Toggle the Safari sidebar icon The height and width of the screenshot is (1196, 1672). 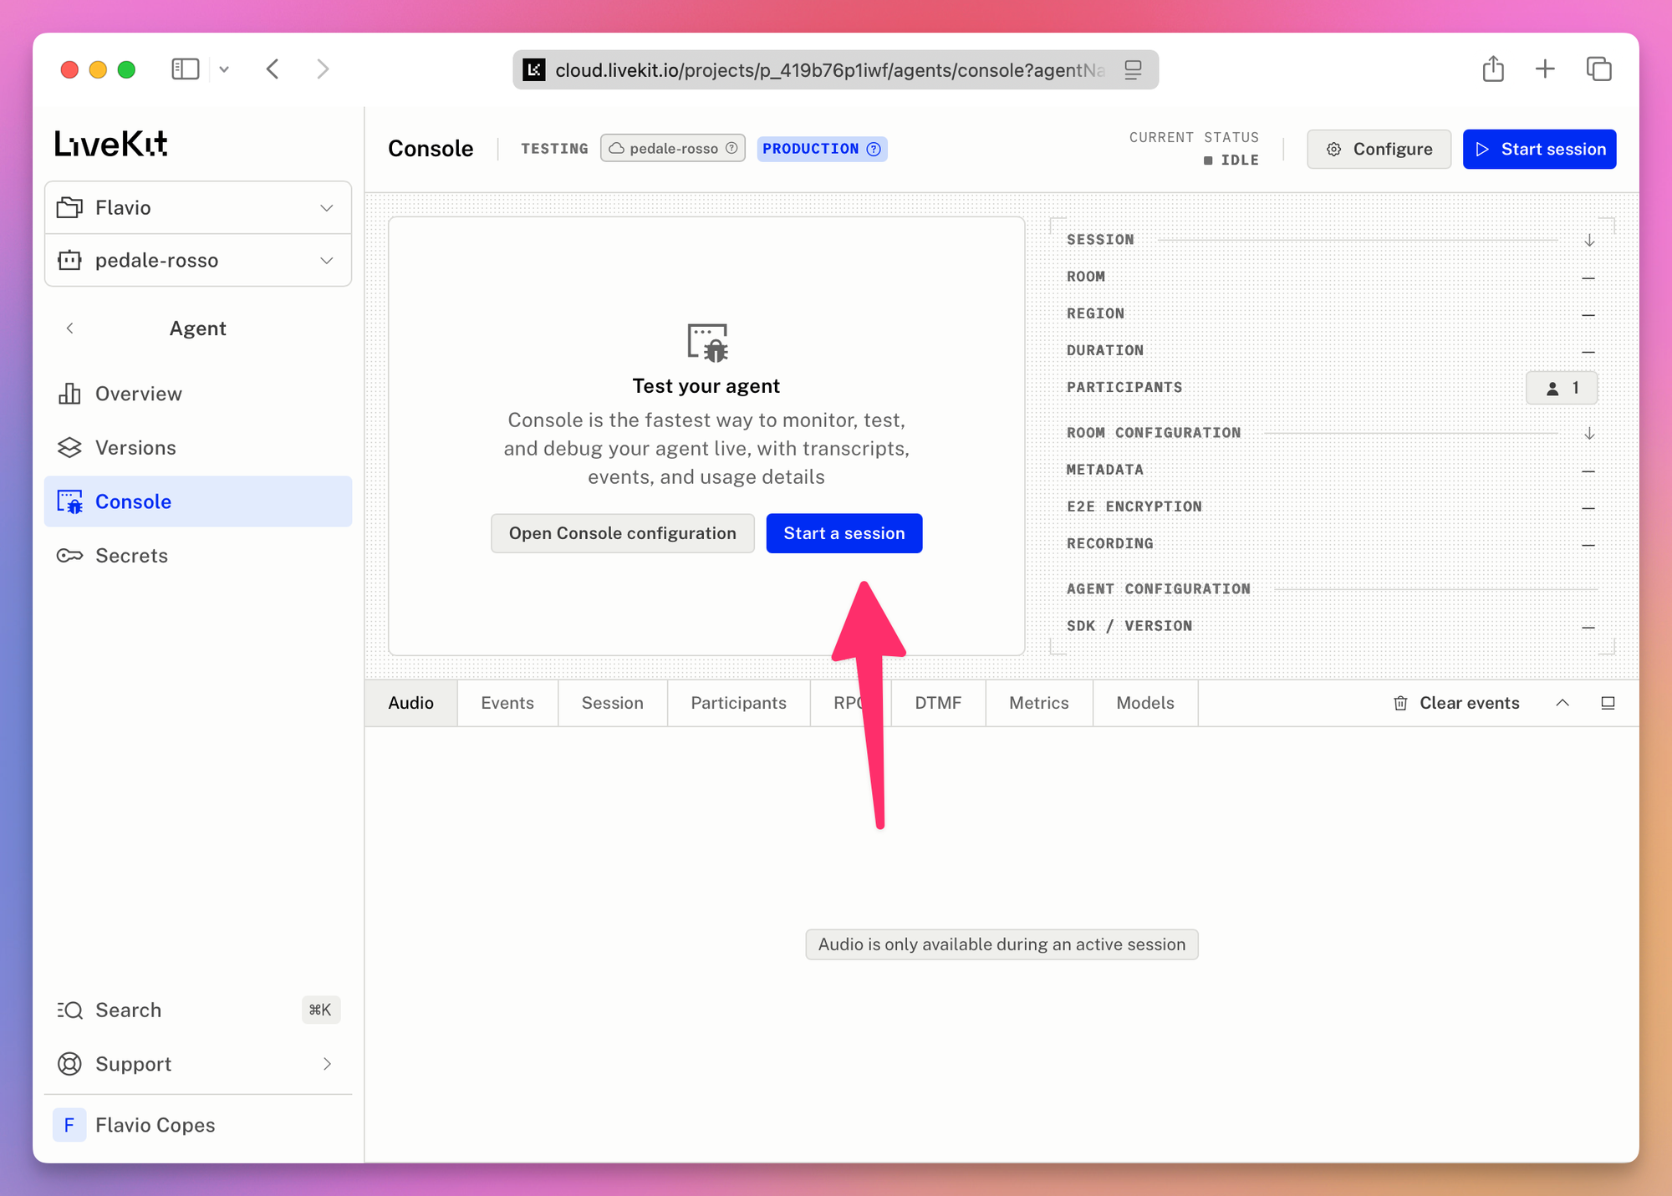click(186, 69)
